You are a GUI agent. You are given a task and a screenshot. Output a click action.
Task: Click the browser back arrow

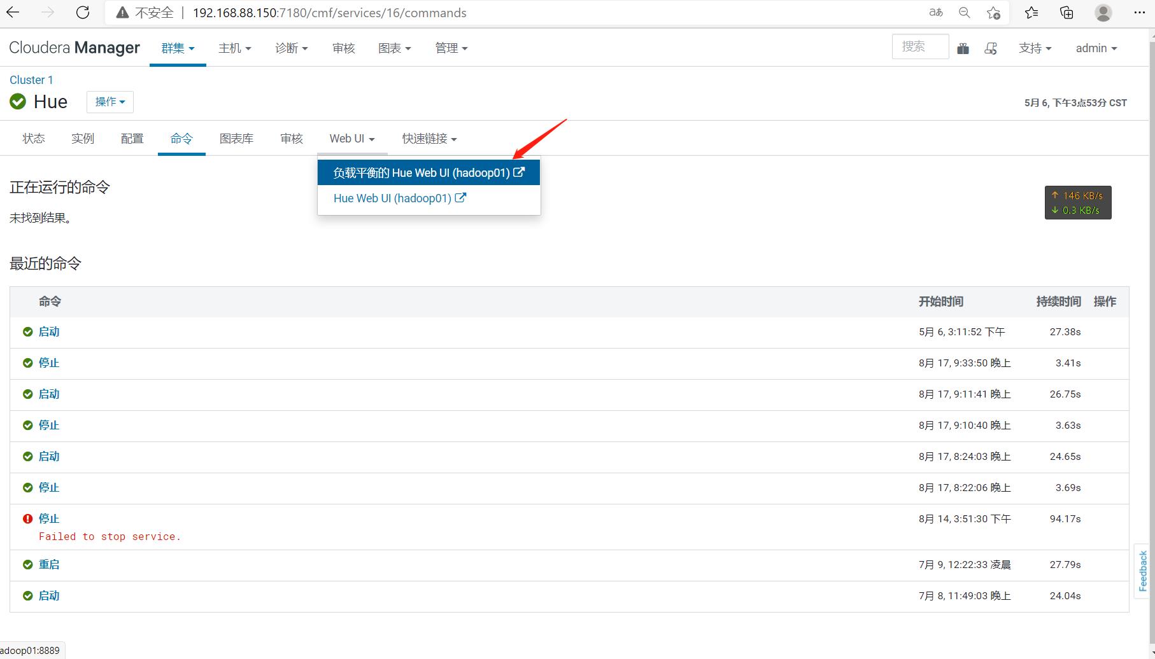point(13,13)
